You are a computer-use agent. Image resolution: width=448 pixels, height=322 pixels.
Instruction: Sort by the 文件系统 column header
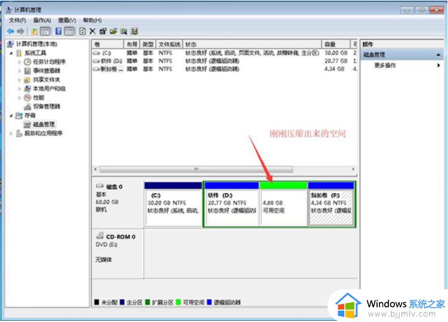pos(169,44)
